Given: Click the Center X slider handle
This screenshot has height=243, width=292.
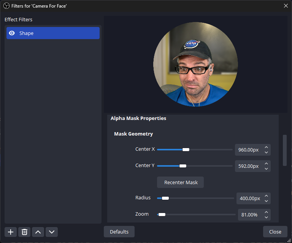Looking at the screenshot, I should click(186, 150).
